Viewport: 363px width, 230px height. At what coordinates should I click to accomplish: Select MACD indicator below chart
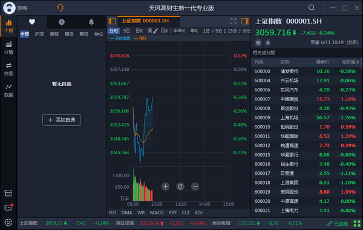tap(157, 212)
